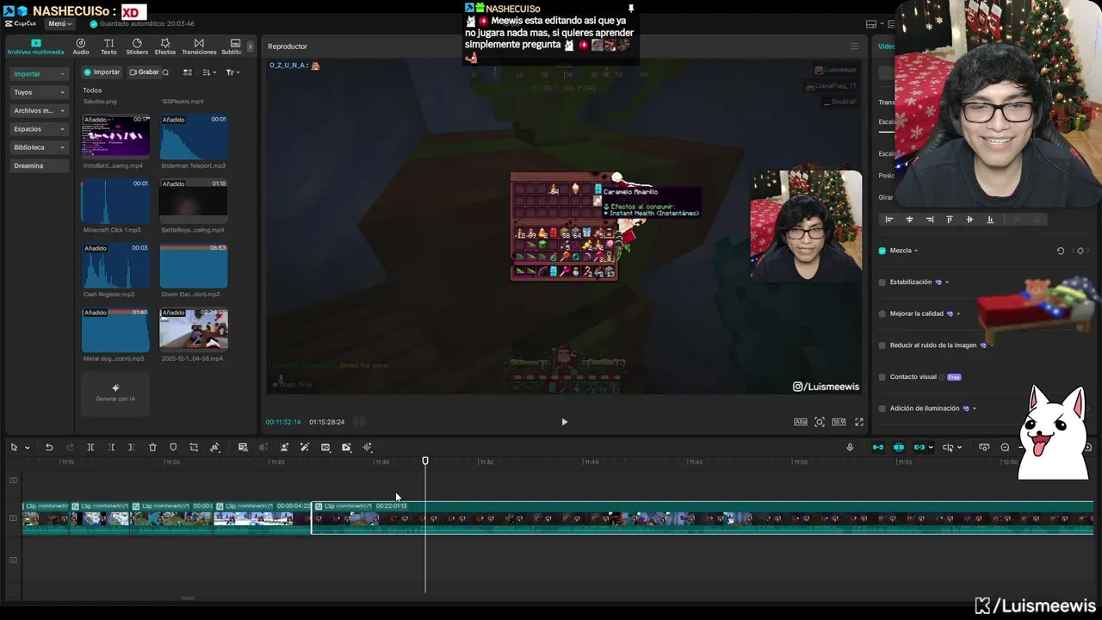
Task: Redo the last undone edit
Action: 70,447
